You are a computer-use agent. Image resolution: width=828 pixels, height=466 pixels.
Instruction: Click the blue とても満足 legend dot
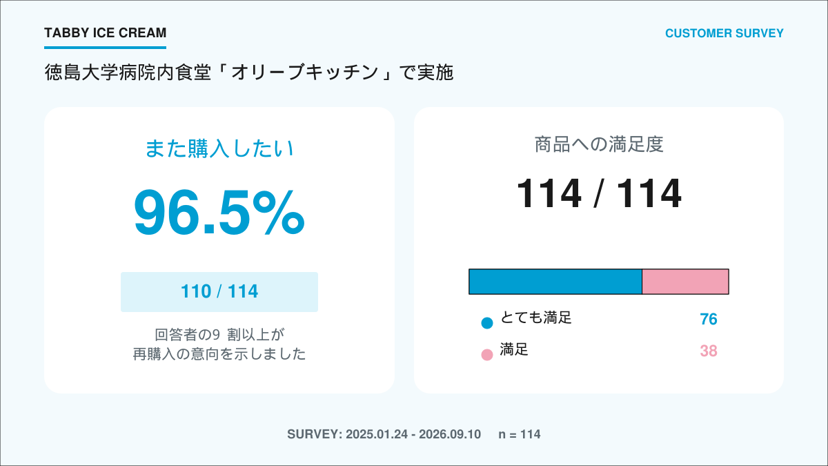(x=487, y=322)
